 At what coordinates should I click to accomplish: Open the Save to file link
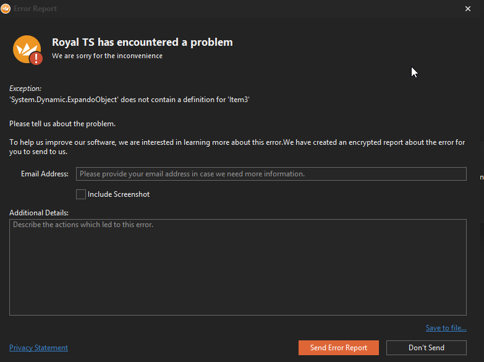coord(446,328)
